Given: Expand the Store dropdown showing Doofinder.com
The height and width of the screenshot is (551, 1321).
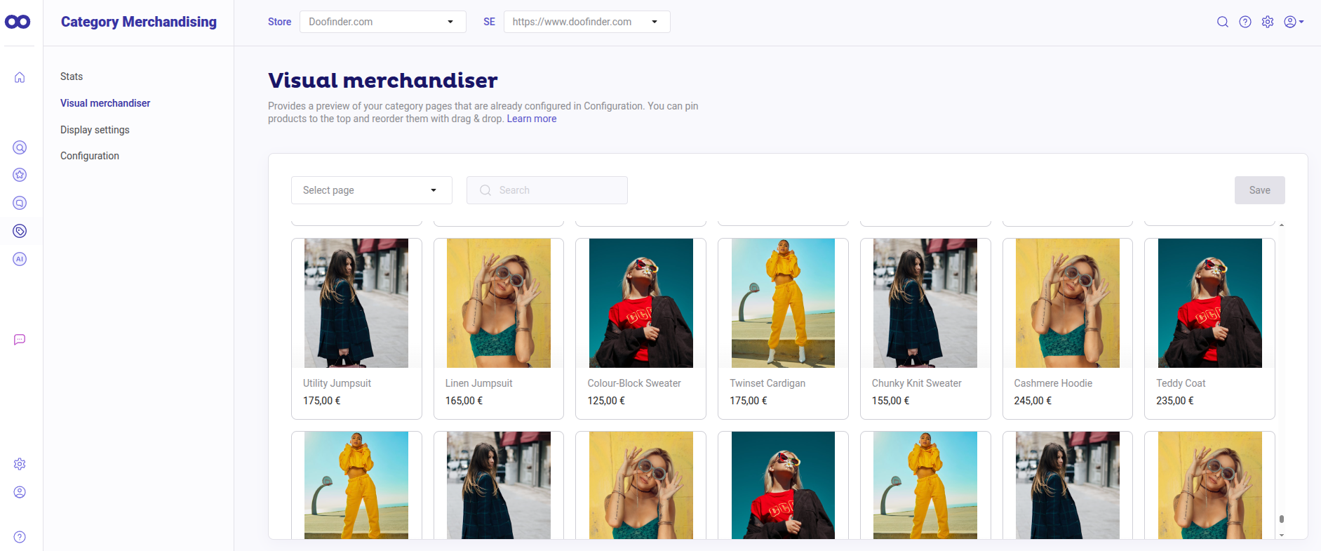Looking at the screenshot, I should tap(382, 22).
